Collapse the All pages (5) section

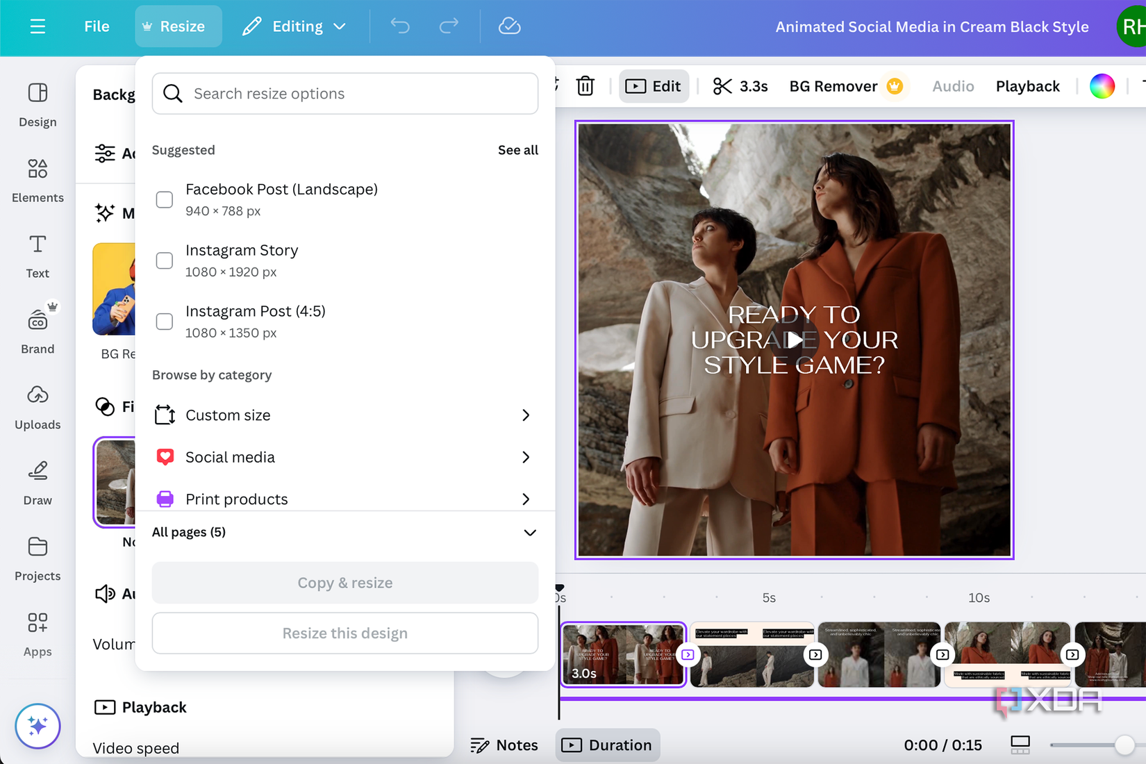coord(529,533)
